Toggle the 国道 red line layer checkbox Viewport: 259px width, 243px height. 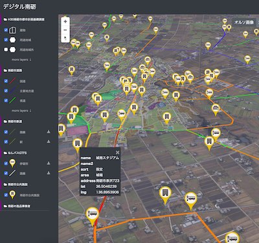[6, 81]
